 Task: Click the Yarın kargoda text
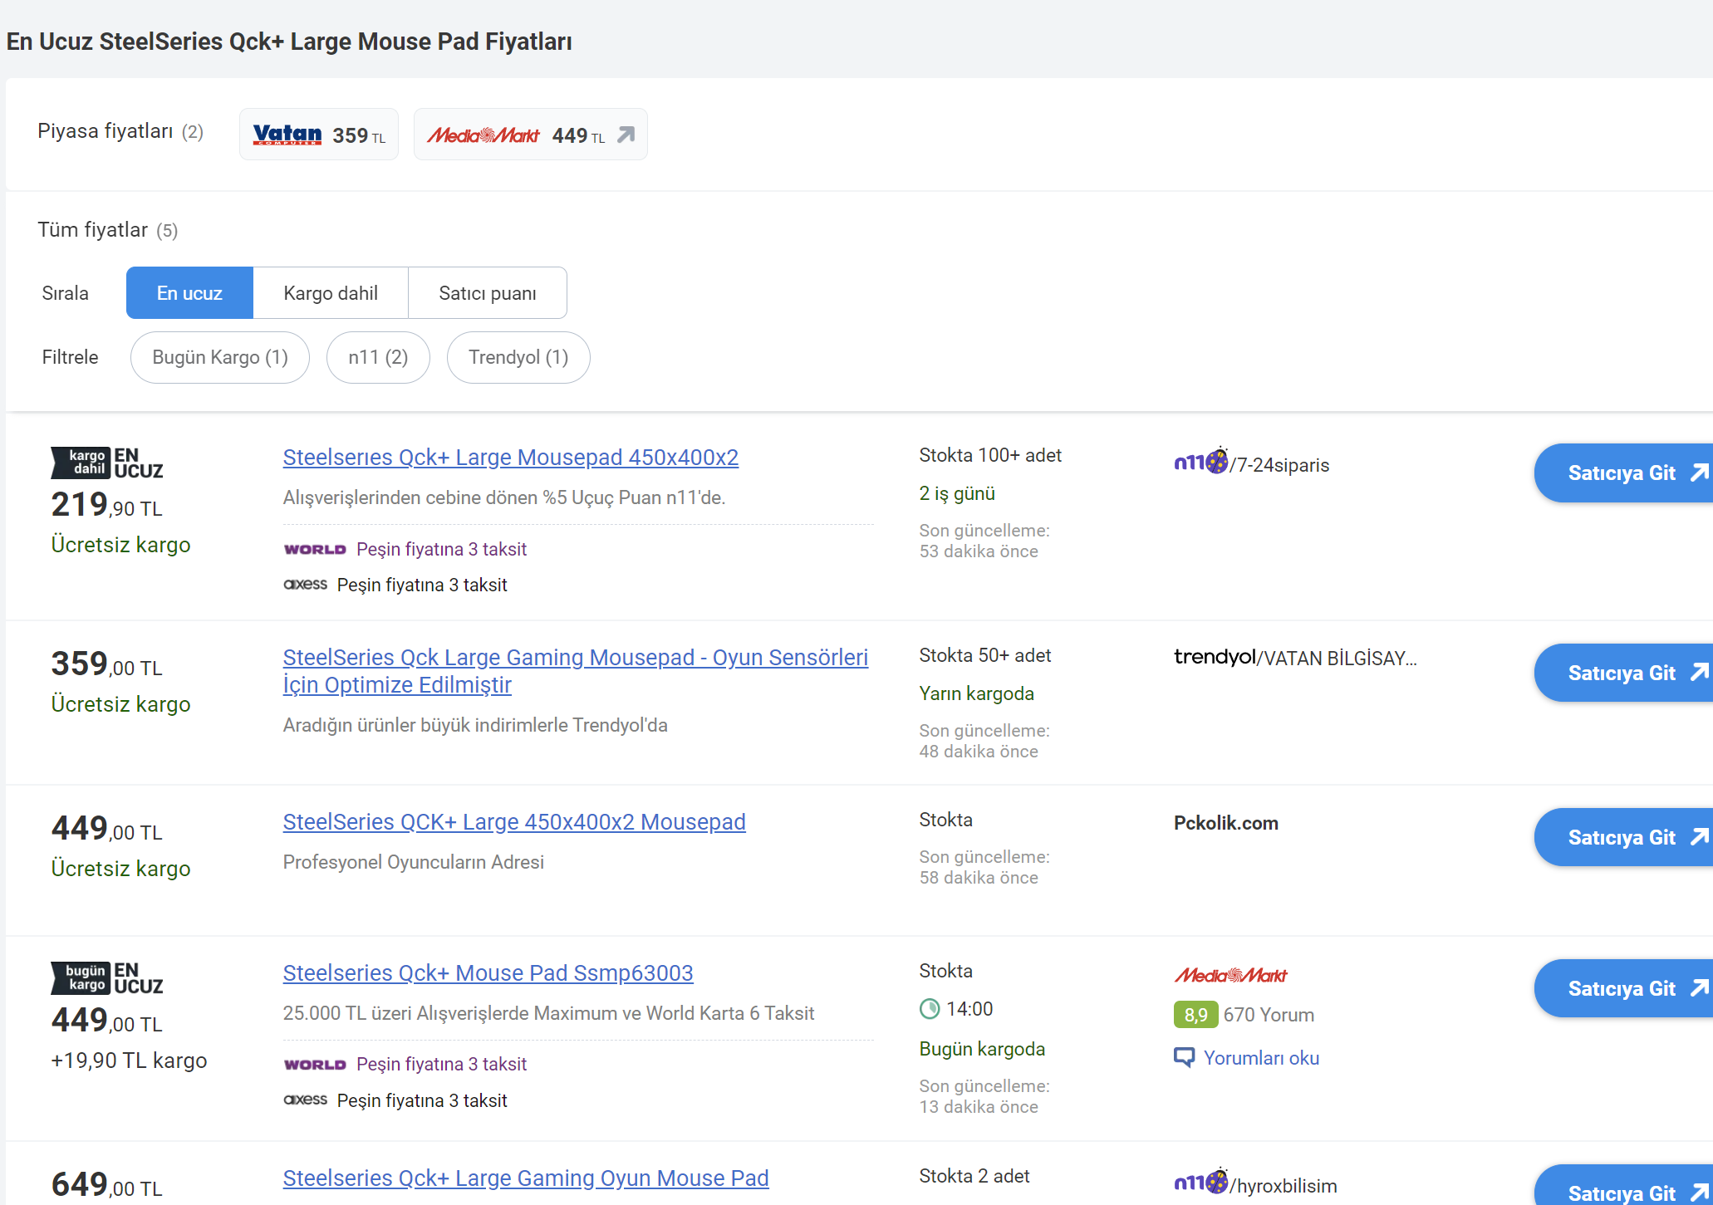(977, 694)
